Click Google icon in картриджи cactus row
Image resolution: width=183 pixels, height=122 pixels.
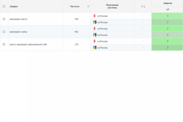point(95,35)
